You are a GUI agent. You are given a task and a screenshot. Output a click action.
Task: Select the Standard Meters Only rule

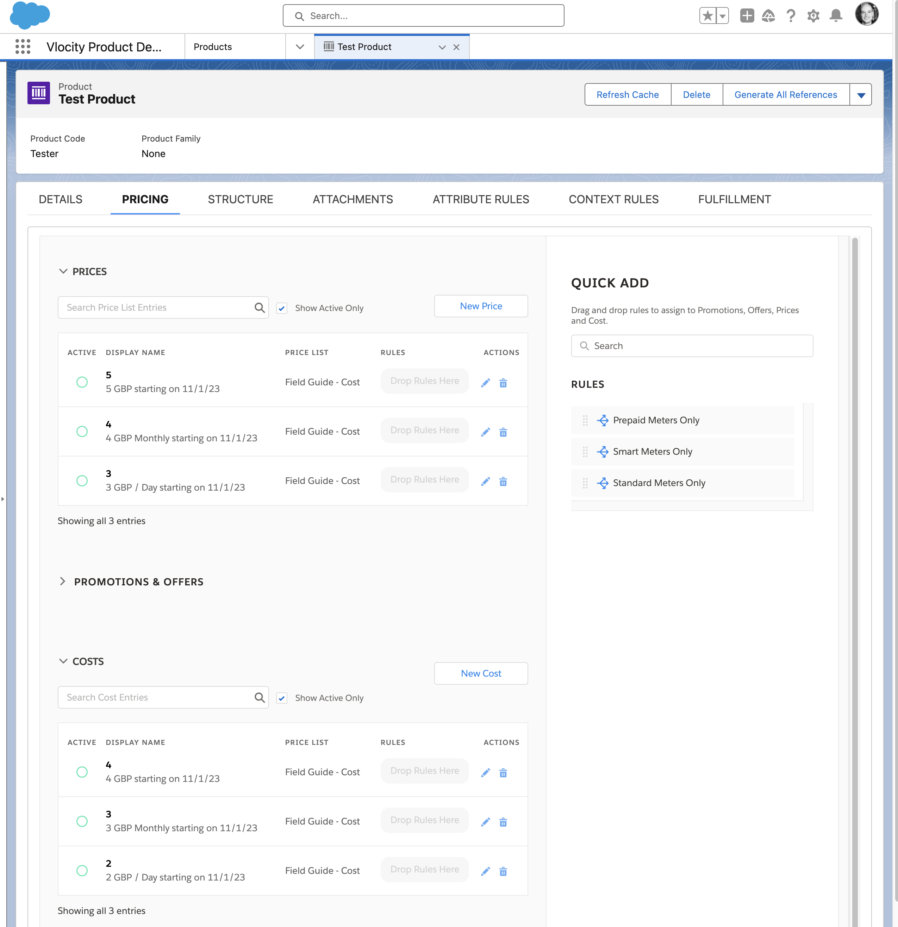(682, 483)
